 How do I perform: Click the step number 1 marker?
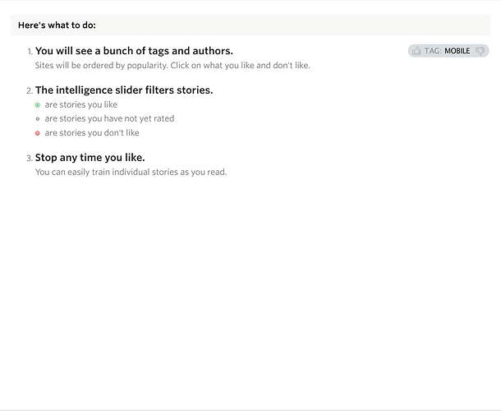pos(30,52)
